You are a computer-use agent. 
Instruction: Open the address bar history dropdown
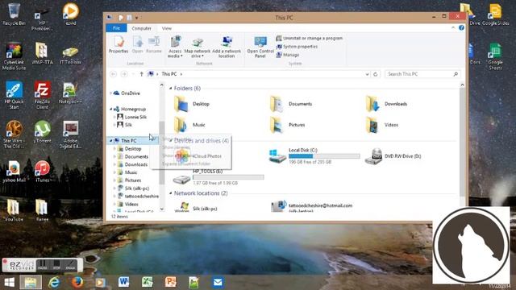point(368,74)
